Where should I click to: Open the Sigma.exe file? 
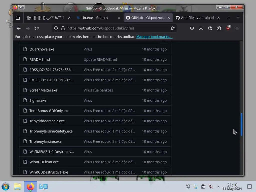[38, 100]
